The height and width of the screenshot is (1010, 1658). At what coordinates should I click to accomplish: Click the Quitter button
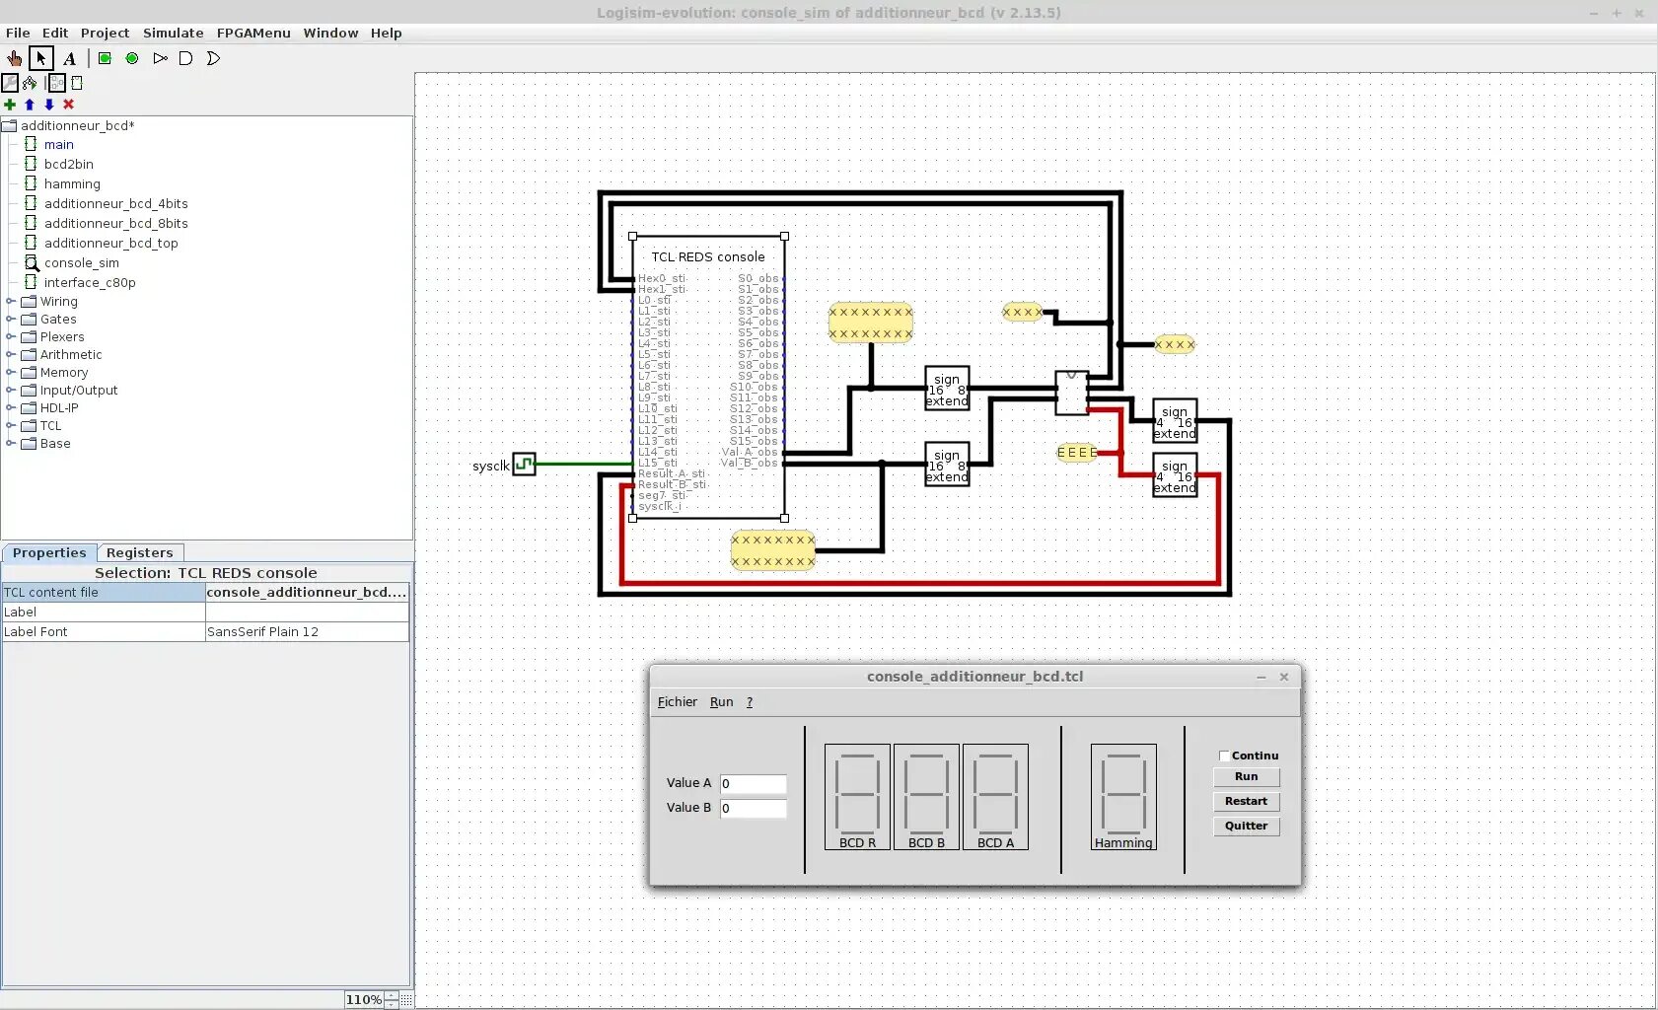click(x=1246, y=826)
